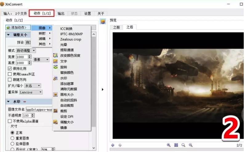
Task: Open the 重采样 Lanczos dropdown
Action: 31,92
